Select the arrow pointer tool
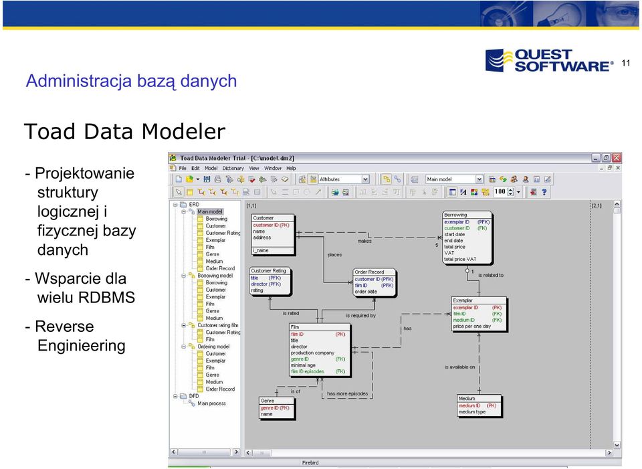This screenshot has height=469, width=642. click(x=179, y=192)
